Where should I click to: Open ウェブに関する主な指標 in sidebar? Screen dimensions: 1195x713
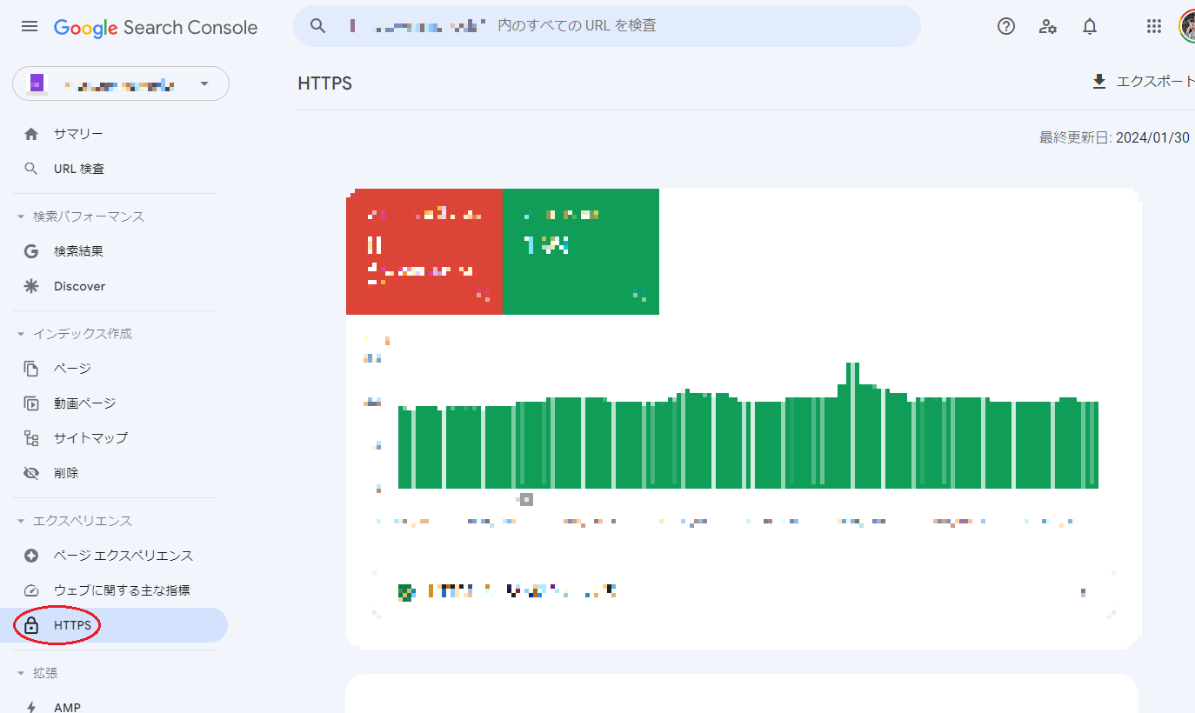122,590
